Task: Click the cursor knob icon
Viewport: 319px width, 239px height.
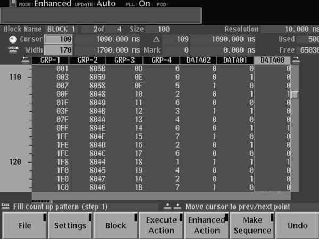Action: 13,39
